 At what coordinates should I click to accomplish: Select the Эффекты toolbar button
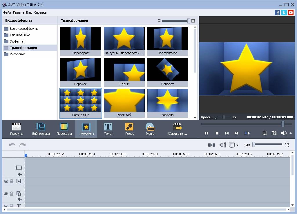[x=86, y=129]
